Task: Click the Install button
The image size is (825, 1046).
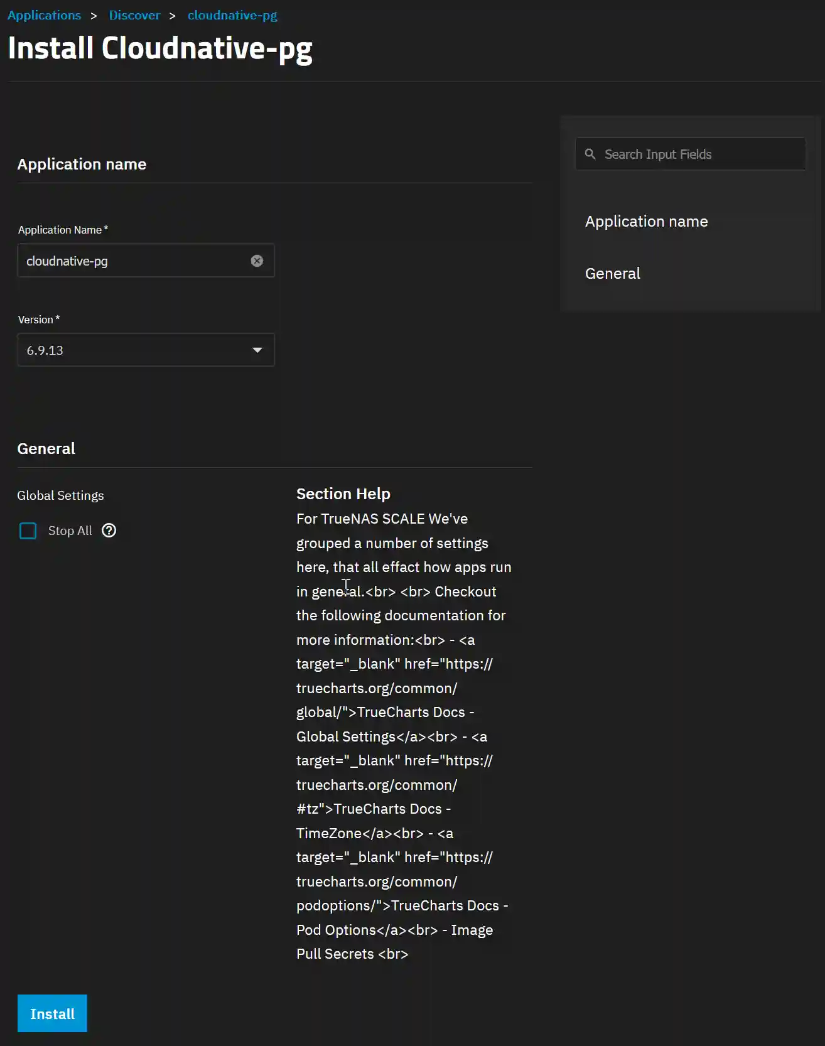Action: click(52, 1013)
